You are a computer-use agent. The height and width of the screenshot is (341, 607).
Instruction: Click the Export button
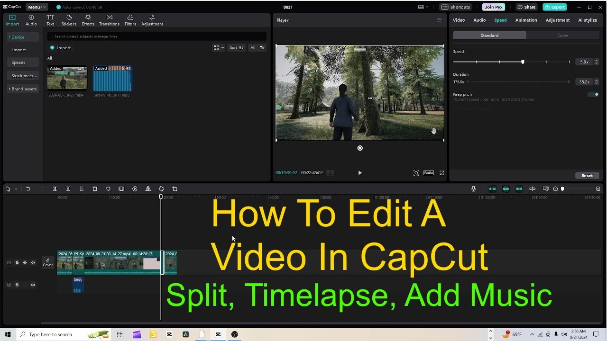555,7
